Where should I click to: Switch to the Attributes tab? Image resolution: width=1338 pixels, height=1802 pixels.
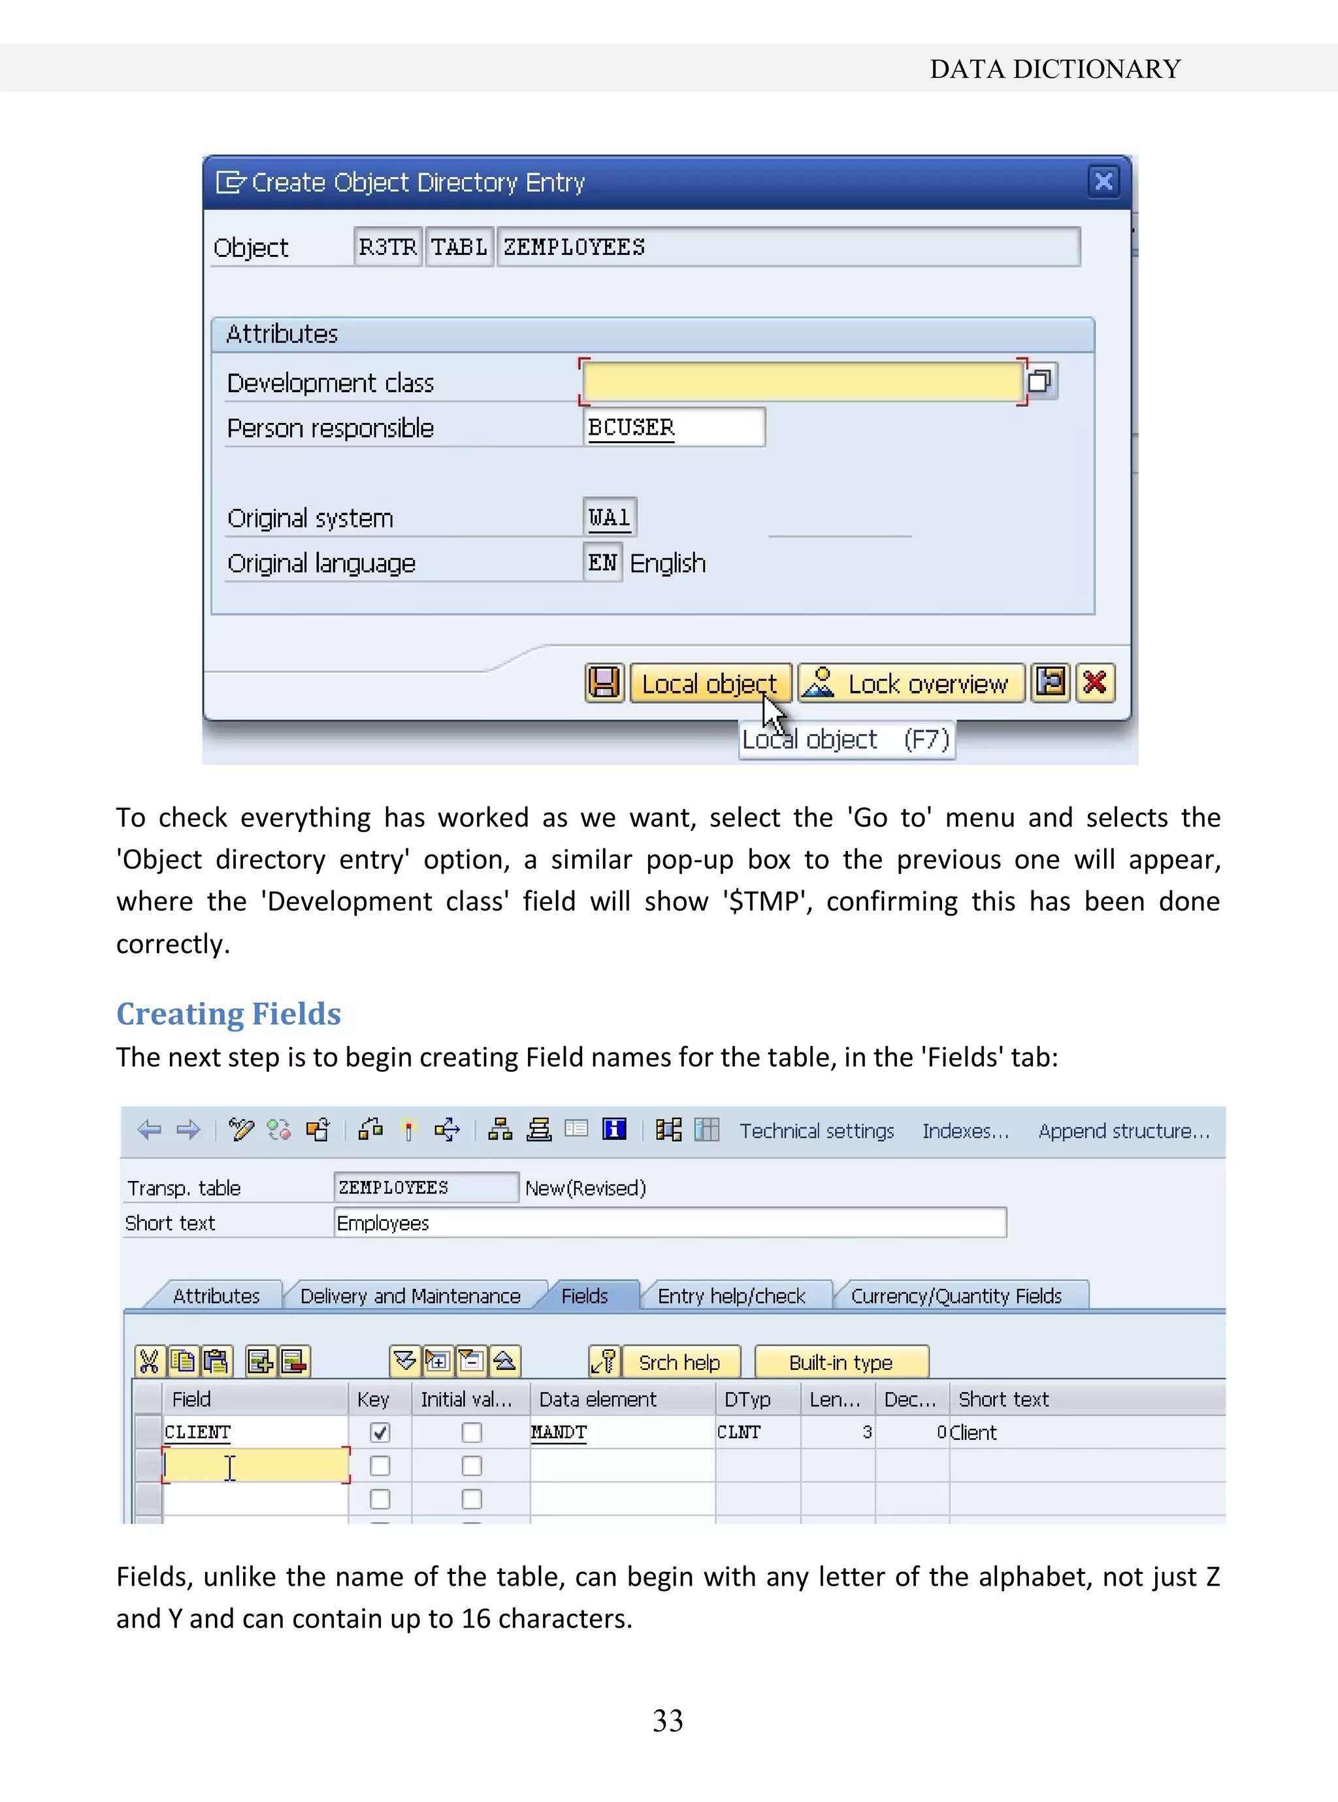tap(216, 1295)
